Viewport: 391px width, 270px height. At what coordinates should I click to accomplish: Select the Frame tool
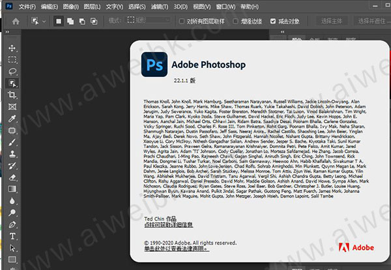[x=12, y=107]
